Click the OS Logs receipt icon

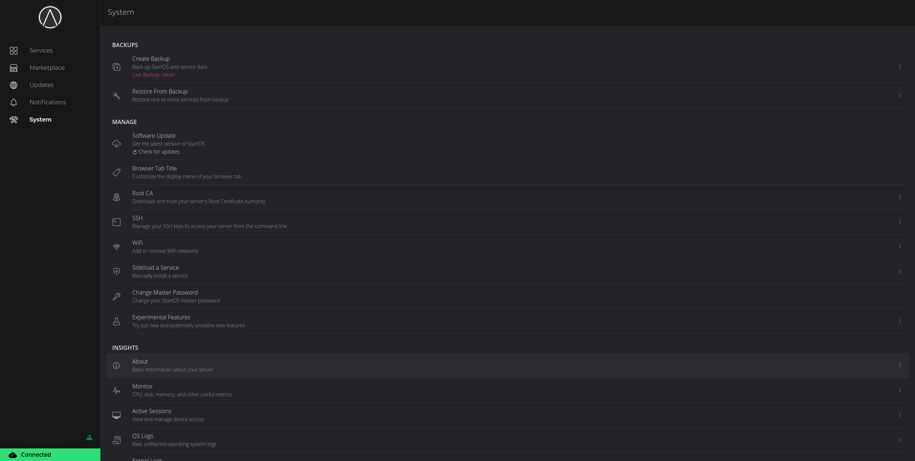116,440
